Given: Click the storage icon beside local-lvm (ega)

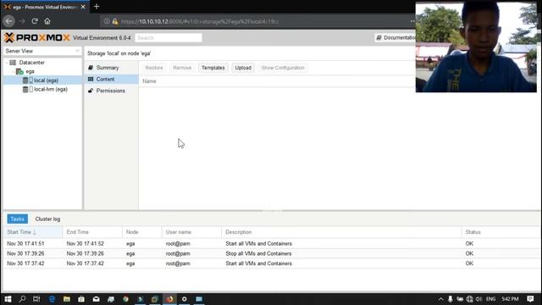Looking at the screenshot, I should click(28, 89).
